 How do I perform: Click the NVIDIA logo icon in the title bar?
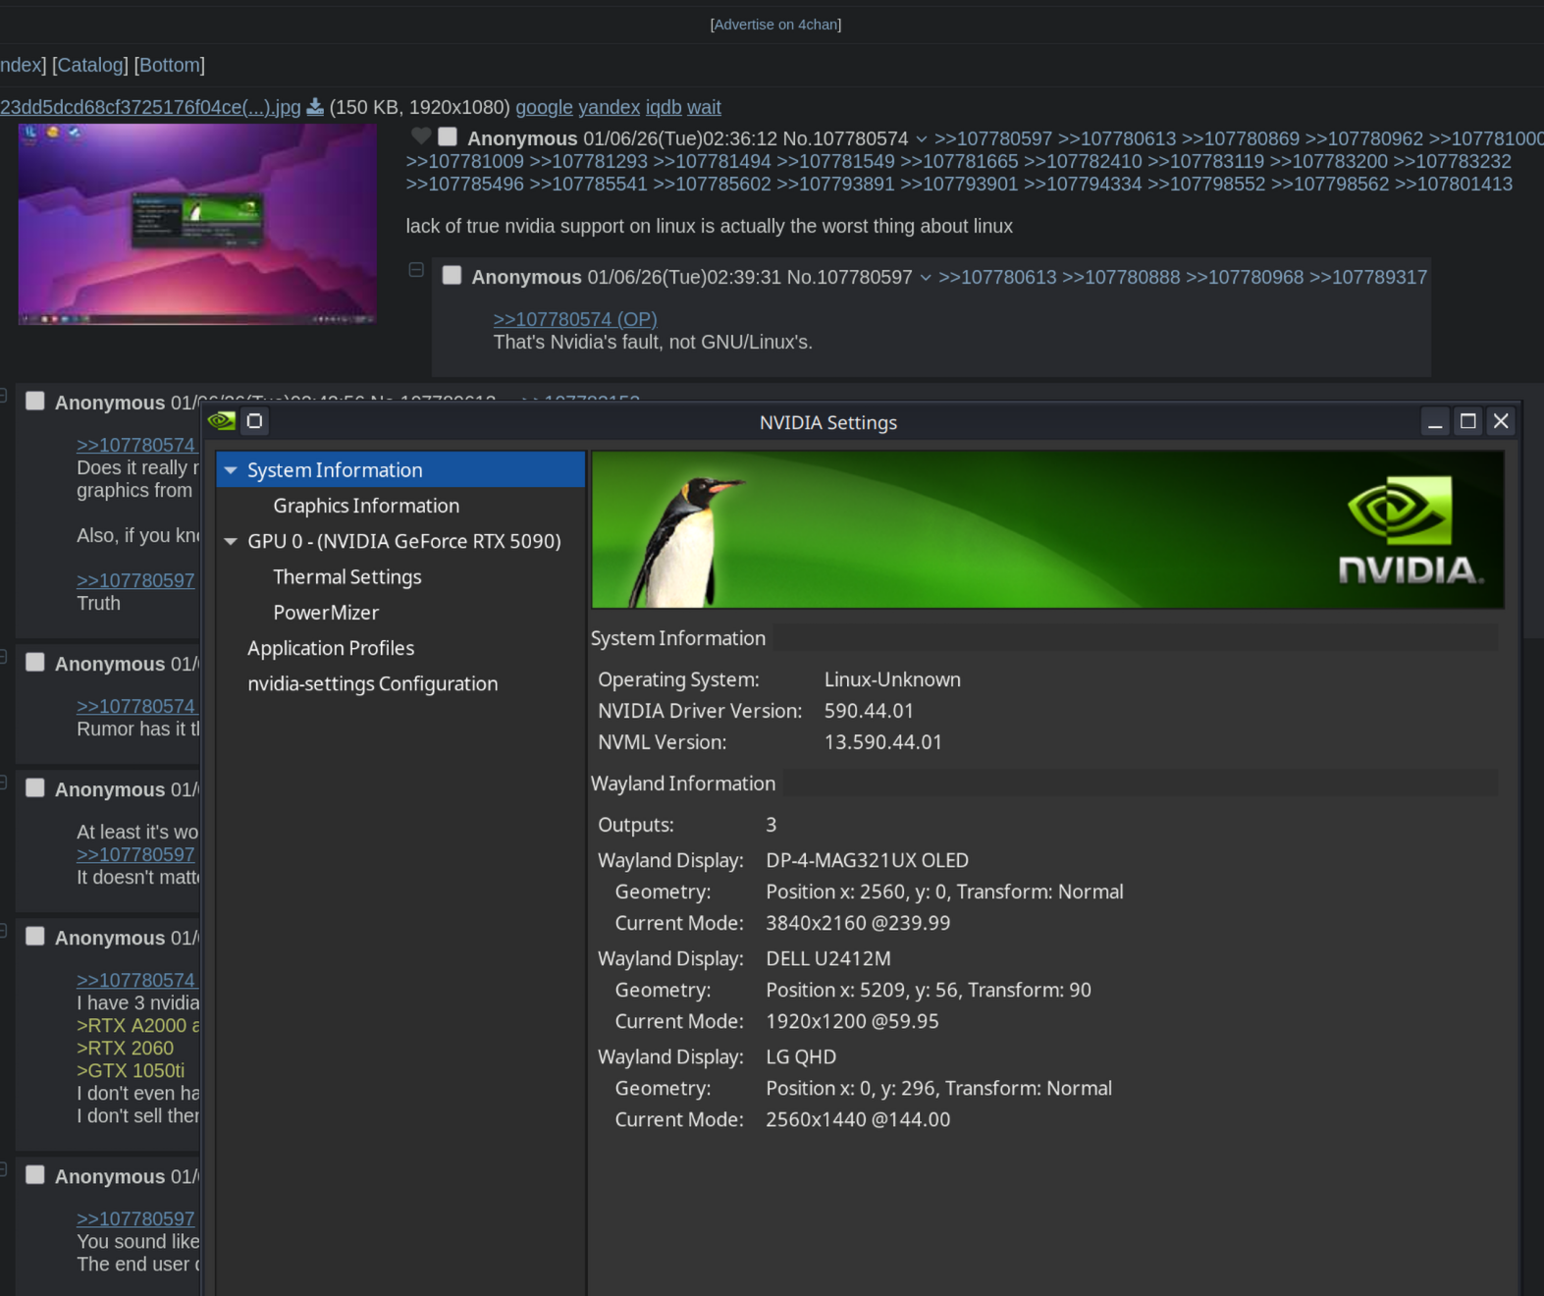click(222, 421)
